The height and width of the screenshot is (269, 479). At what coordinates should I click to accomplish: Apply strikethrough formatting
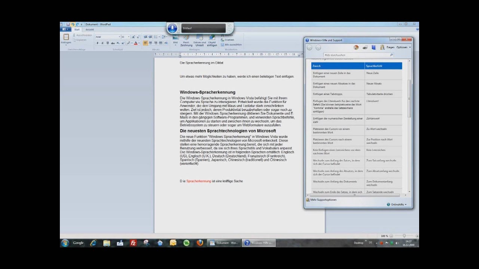pos(113,43)
